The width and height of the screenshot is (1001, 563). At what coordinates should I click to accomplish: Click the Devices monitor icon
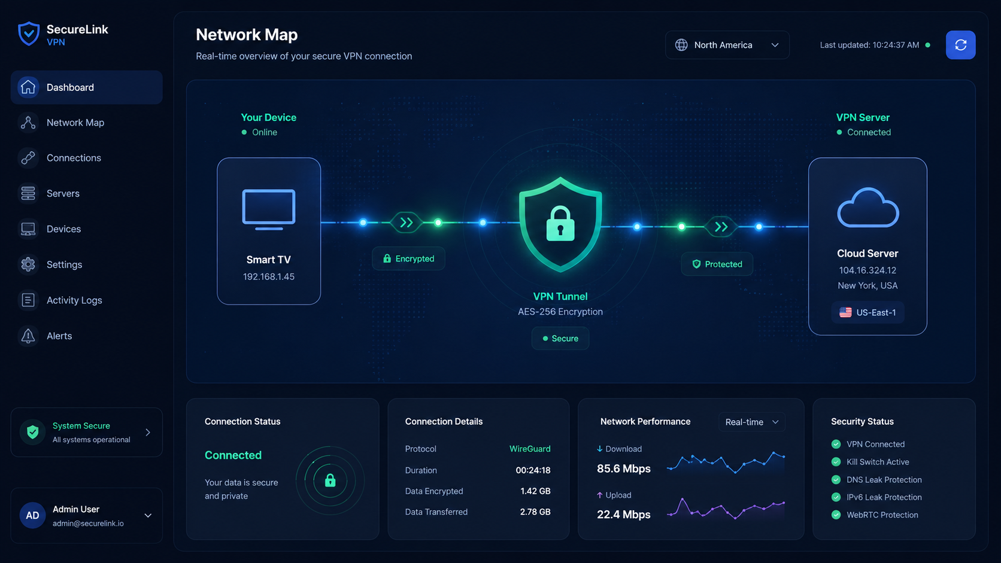pos(28,229)
